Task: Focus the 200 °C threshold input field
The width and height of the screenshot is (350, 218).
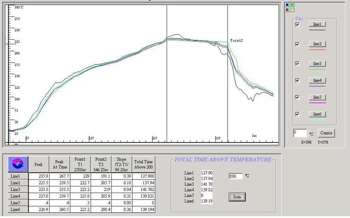Action: pyautogui.click(x=235, y=176)
